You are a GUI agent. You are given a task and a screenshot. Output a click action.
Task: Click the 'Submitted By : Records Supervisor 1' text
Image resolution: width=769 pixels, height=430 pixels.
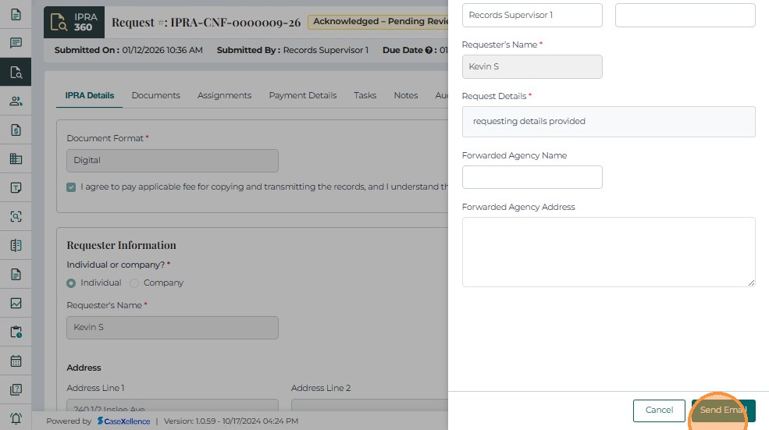tap(292, 50)
